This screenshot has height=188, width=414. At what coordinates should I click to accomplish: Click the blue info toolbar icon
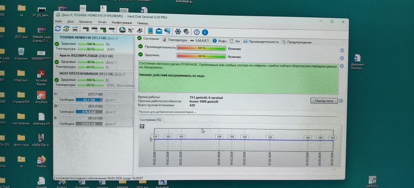(205, 32)
